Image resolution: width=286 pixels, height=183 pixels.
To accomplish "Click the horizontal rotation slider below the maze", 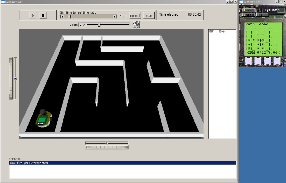I will (107, 143).
